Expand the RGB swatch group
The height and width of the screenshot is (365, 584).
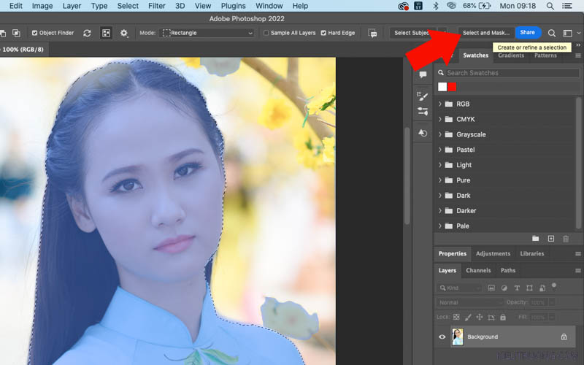pos(440,104)
